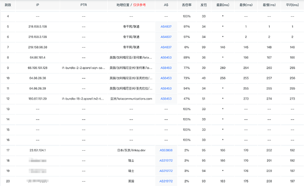Click 73% packet loss value
304x186 pixels.
coord(187,78)
